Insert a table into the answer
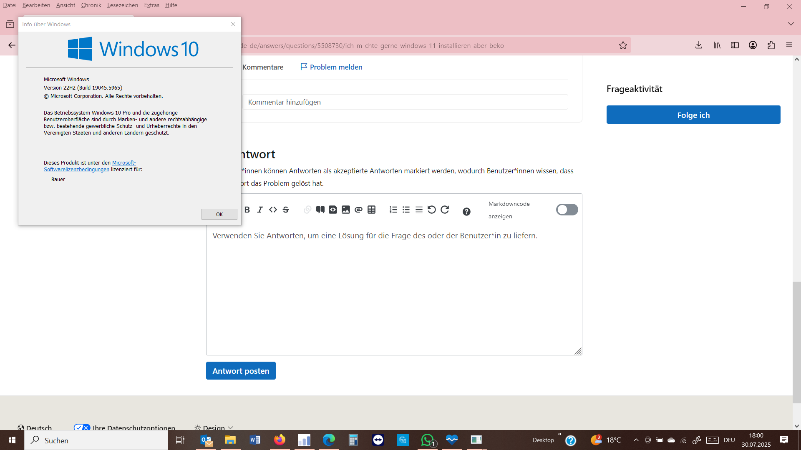The height and width of the screenshot is (450, 801). click(x=372, y=210)
